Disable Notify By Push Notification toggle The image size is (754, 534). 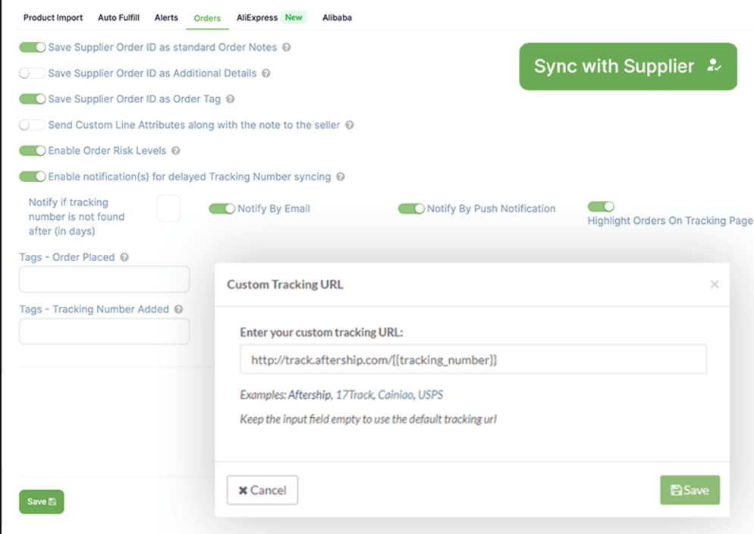tap(411, 209)
